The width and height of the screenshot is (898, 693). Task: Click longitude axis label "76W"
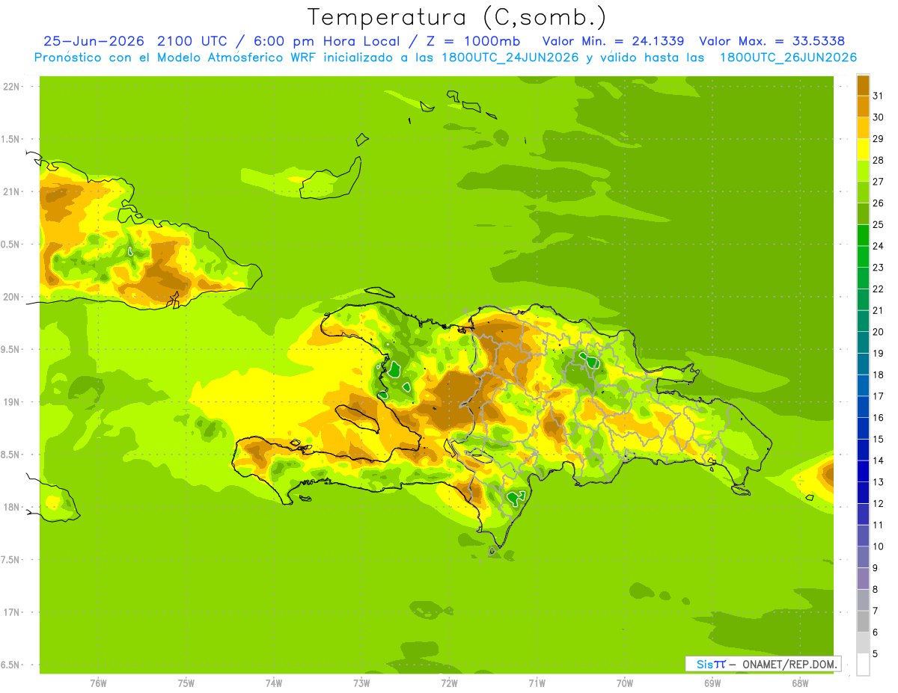[98, 683]
